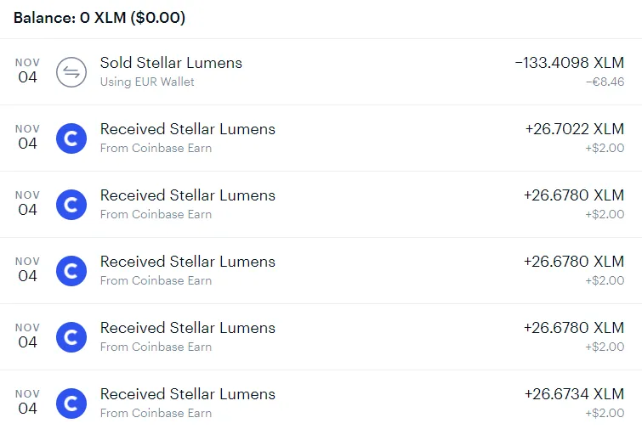Viewport: 642px width, 429px height.
Task: Open the Sold Stellar Lumens transaction title
Action: tap(171, 63)
